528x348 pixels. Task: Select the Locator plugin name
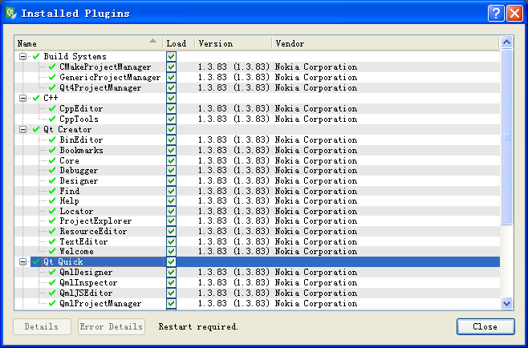(76, 211)
